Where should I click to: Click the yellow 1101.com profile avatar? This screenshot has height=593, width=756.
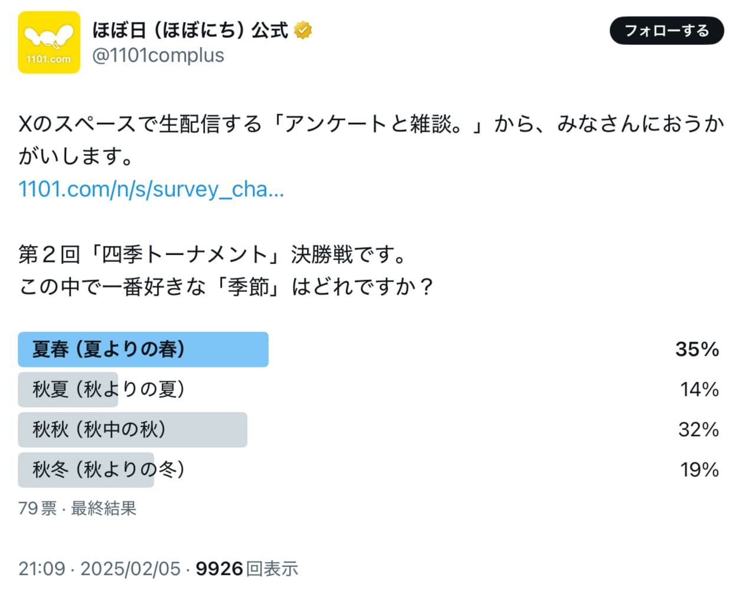pos(49,43)
